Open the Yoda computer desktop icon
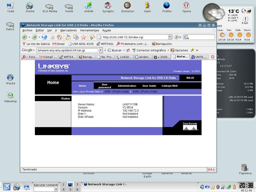Image resolution: width=256 pixels, height=192 pixels. [x=10, y=7]
